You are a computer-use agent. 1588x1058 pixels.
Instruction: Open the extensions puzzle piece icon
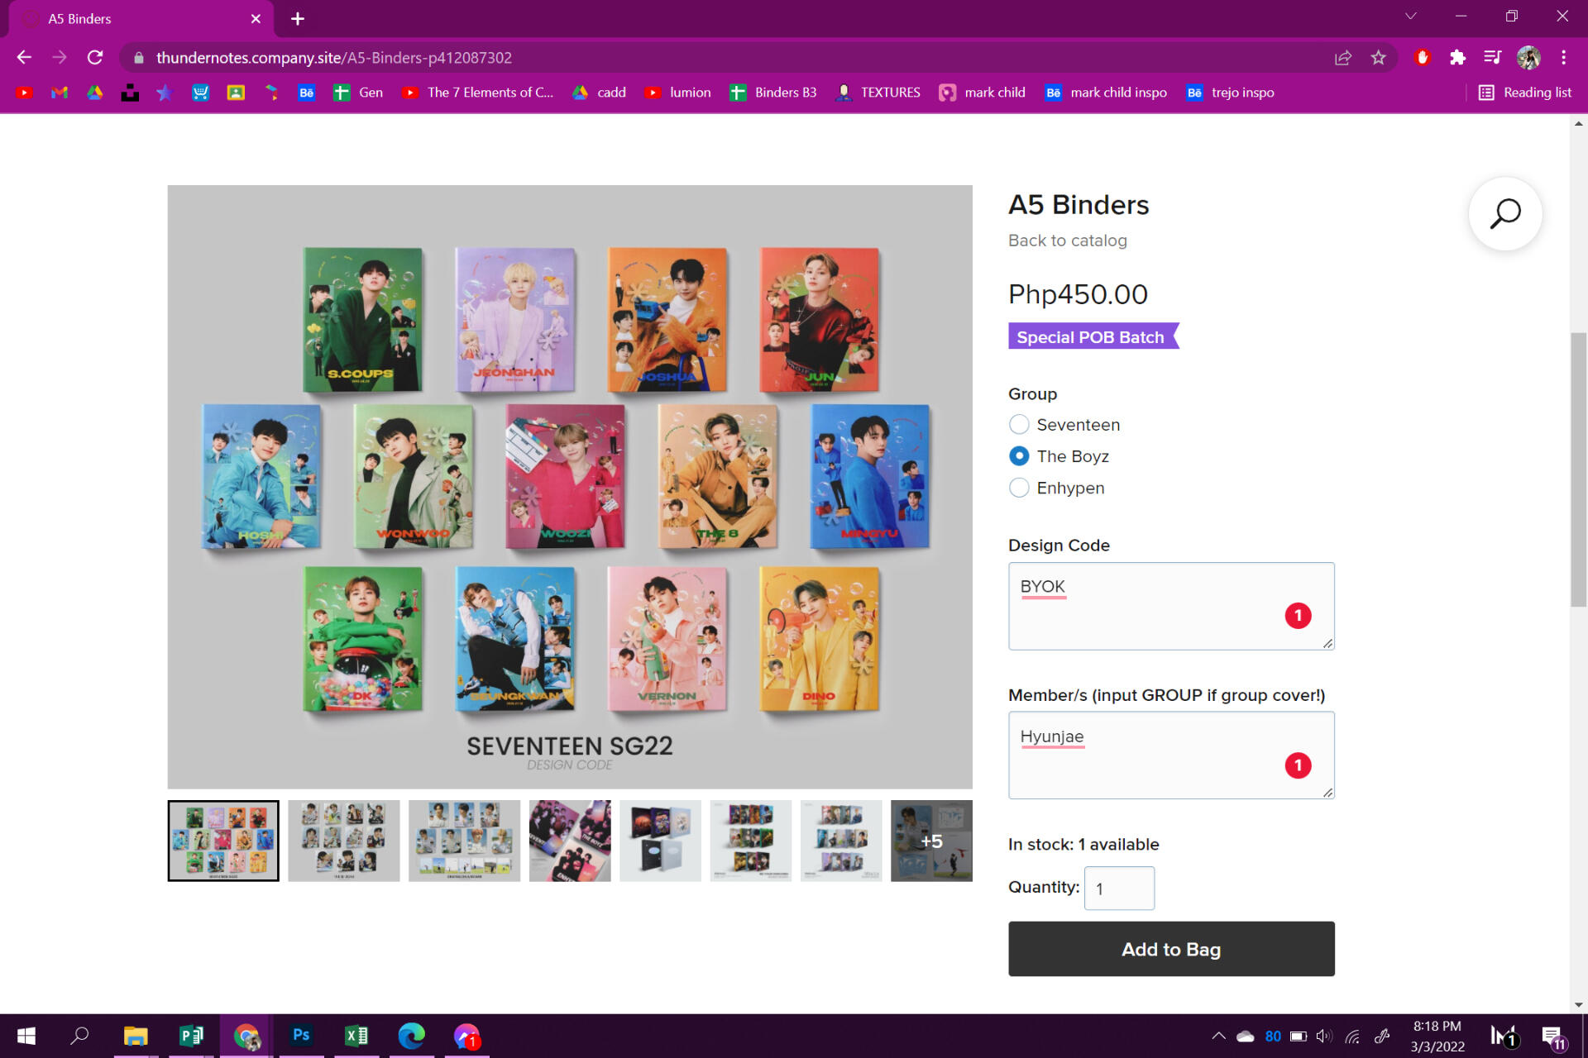(1457, 57)
